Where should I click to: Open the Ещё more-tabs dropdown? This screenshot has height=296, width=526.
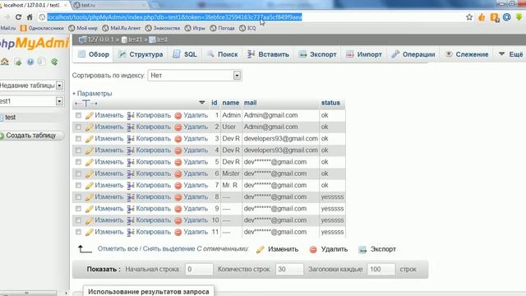pyautogui.click(x=511, y=54)
